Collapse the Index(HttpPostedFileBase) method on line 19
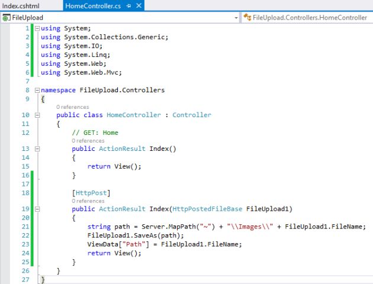 [x=37, y=209]
